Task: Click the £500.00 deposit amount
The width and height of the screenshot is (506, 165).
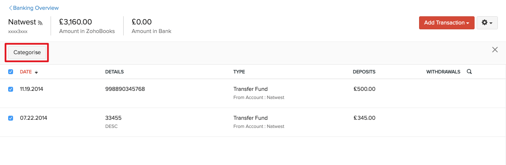Action: [x=364, y=89]
